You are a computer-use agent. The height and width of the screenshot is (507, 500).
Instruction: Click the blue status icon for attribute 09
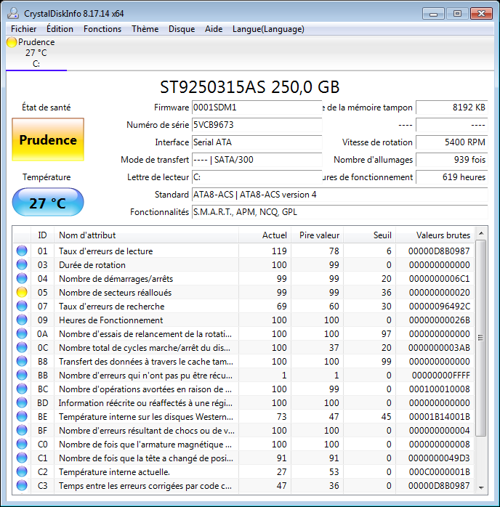22,320
